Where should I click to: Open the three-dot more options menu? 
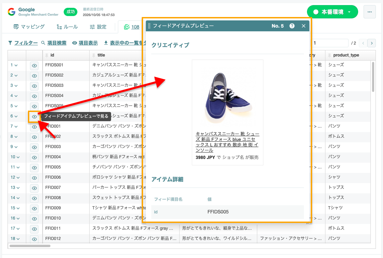click(370, 12)
